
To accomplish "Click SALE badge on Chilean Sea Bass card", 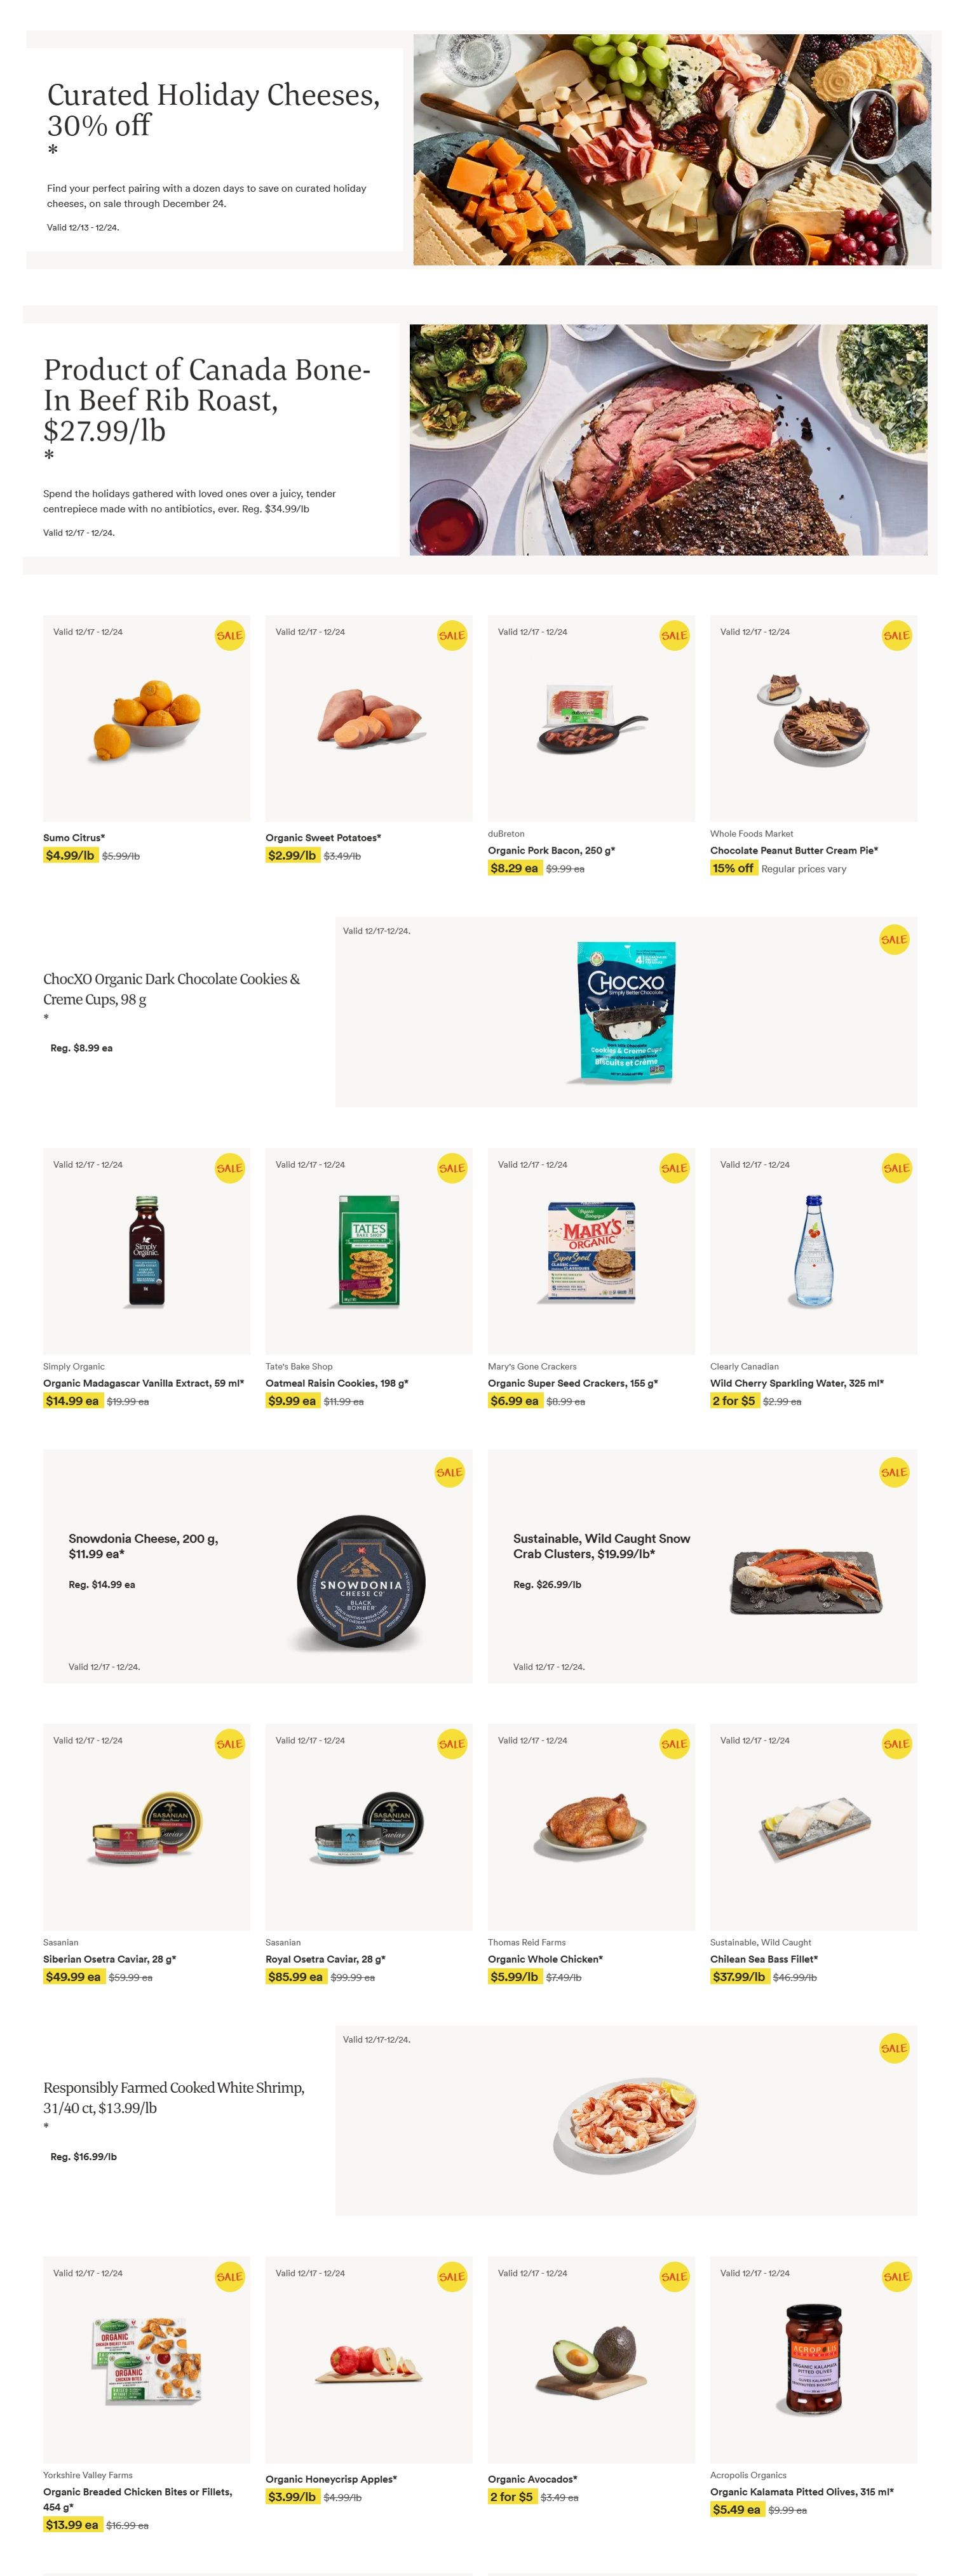I will [896, 1743].
